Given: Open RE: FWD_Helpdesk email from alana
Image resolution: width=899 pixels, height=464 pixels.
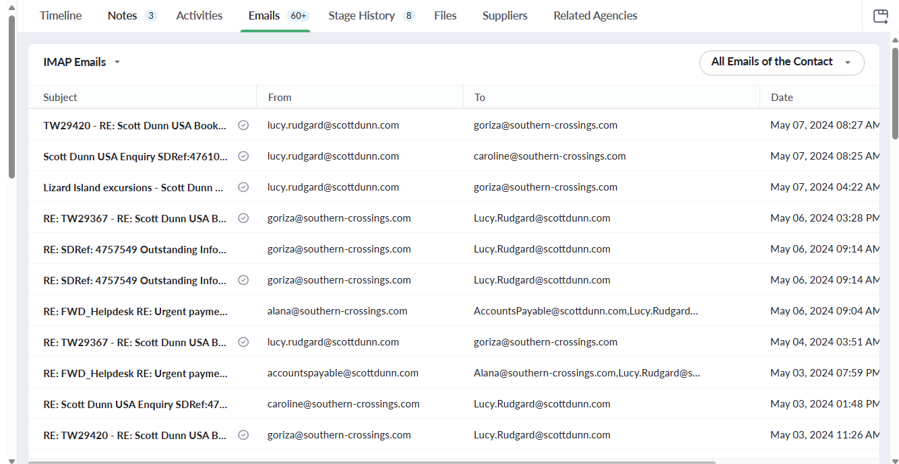Looking at the screenshot, I should pyautogui.click(x=135, y=311).
